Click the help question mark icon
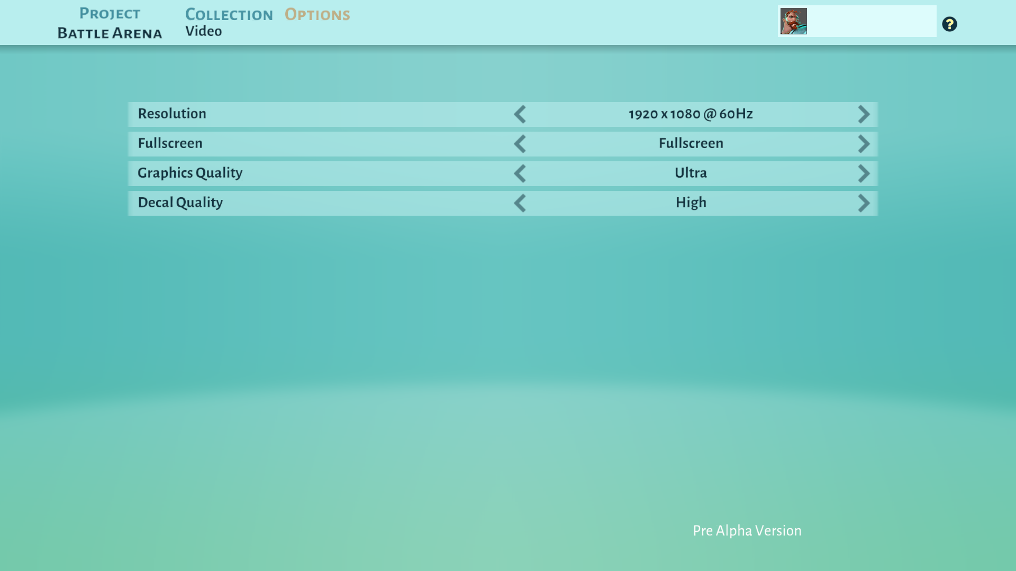1016x571 pixels. [949, 24]
